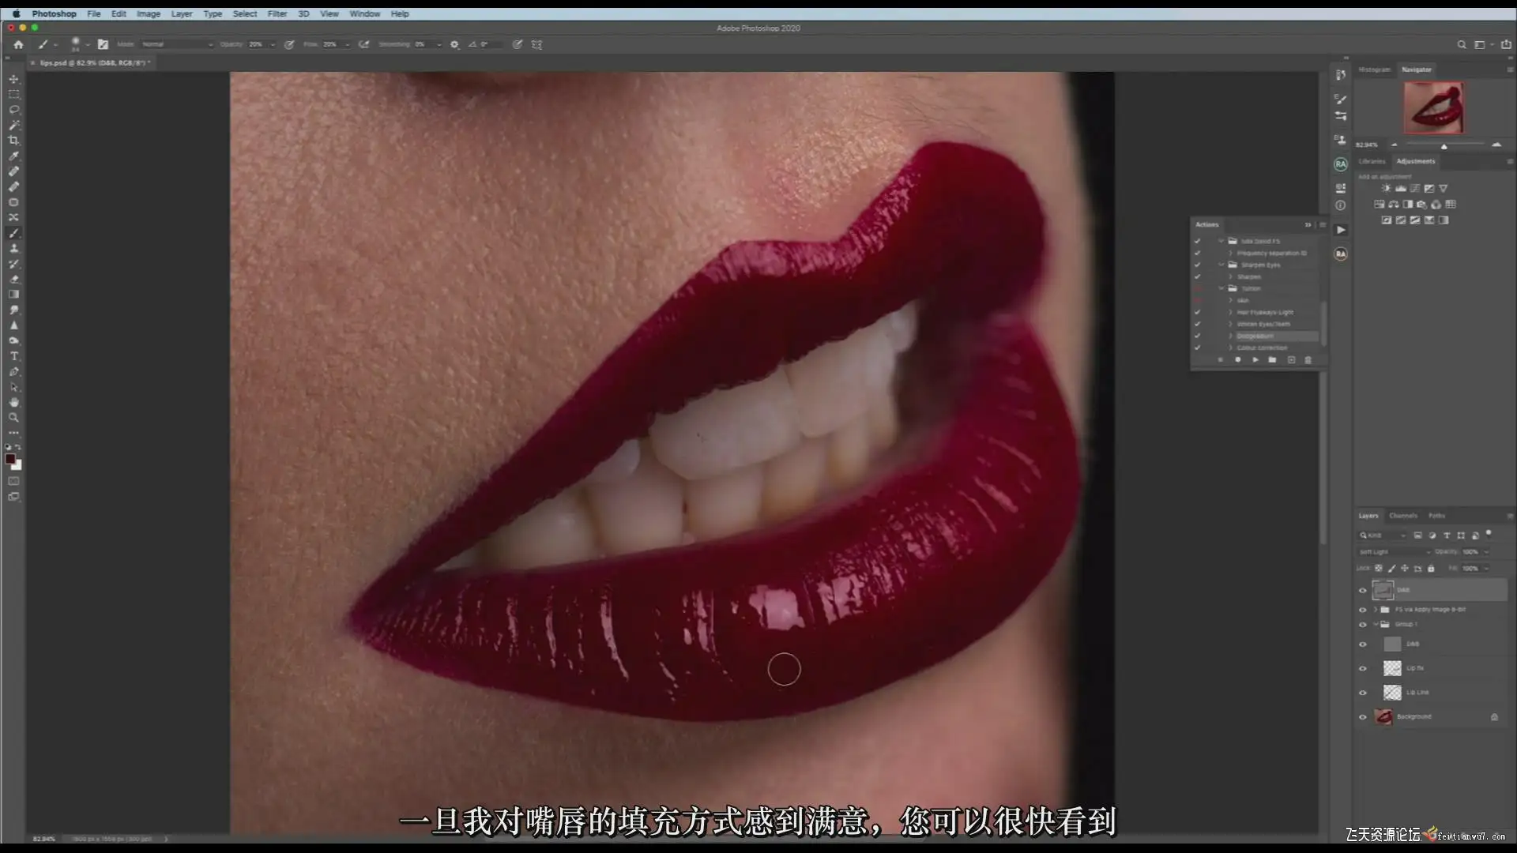The width and height of the screenshot is (1517, 853).
Task: Hide the FS via Apply Image group
Action: 1362,610
